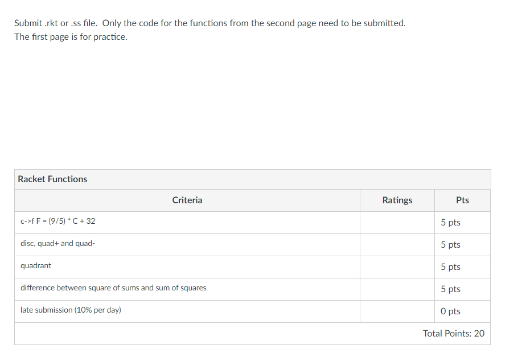Image resolution: width=526 pixels, height=361 pixels.
Task: Select the Ratings column header
Action: [x=397, y=200]
